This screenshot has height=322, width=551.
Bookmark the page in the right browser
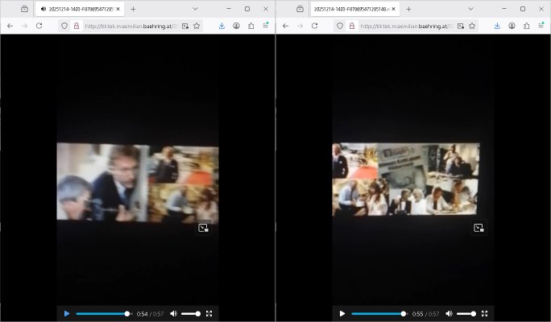click(472, 26)
